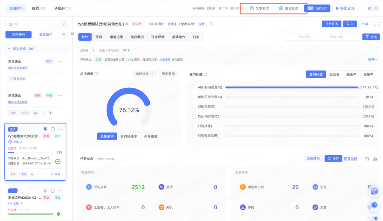Screen dimensions: 383x221
Task: Open task list settings gear icon
Action: 64,35
